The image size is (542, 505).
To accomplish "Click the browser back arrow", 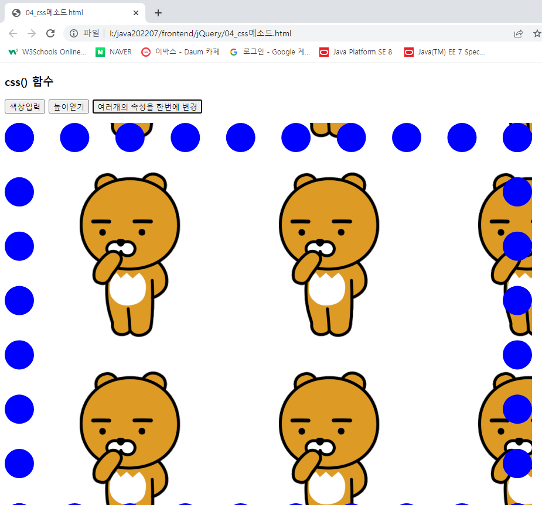I will click(x=13, y=33).
